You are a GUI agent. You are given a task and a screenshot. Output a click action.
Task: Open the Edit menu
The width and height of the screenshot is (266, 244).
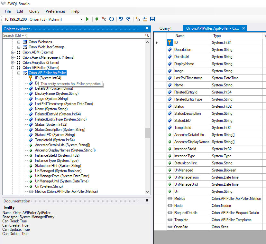(20, 11)
